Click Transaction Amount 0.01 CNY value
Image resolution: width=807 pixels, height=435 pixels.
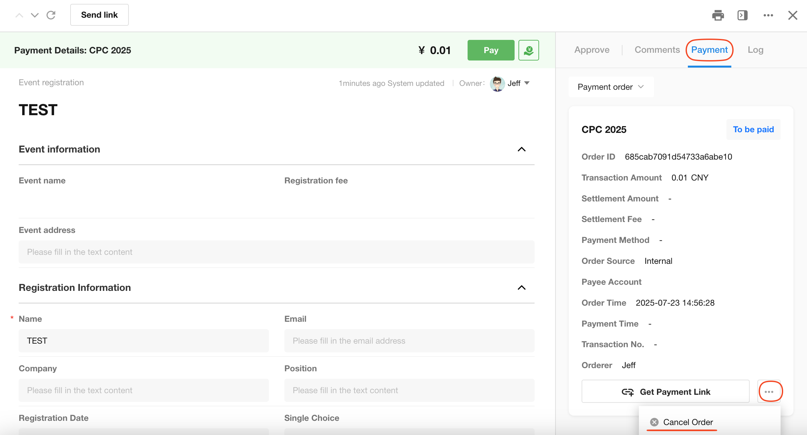coord(690,178)
